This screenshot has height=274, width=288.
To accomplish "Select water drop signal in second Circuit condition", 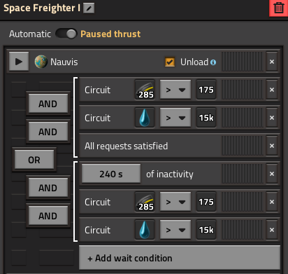I will pos(145,118).
